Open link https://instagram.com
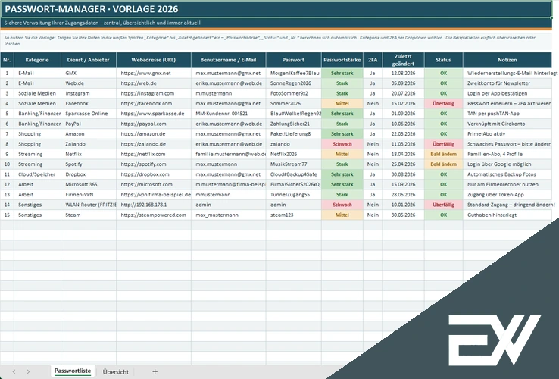This screenshot has width=559, height=379. tap(148, 93)
